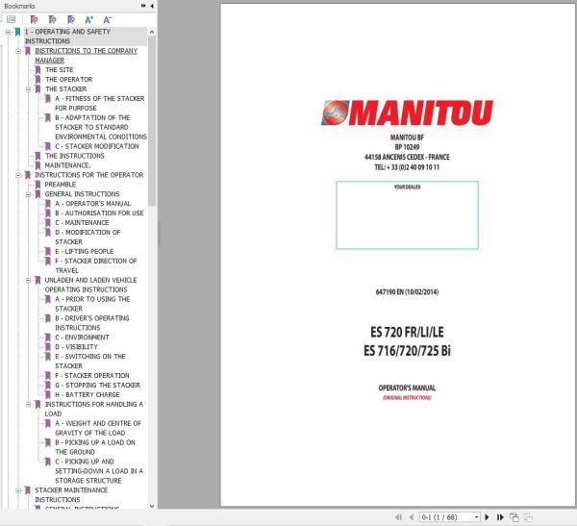The image size is (577, 526).
Task: Select 'INSTRUCTIONS TO THE COMPANY MANAGER' bookmark
Action: tap(86, 56)
